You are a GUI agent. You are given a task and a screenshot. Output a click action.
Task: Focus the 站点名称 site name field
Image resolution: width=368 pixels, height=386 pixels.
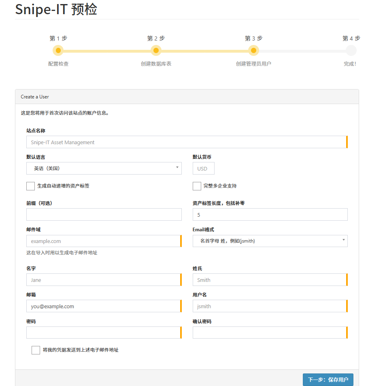coord(187,142)
